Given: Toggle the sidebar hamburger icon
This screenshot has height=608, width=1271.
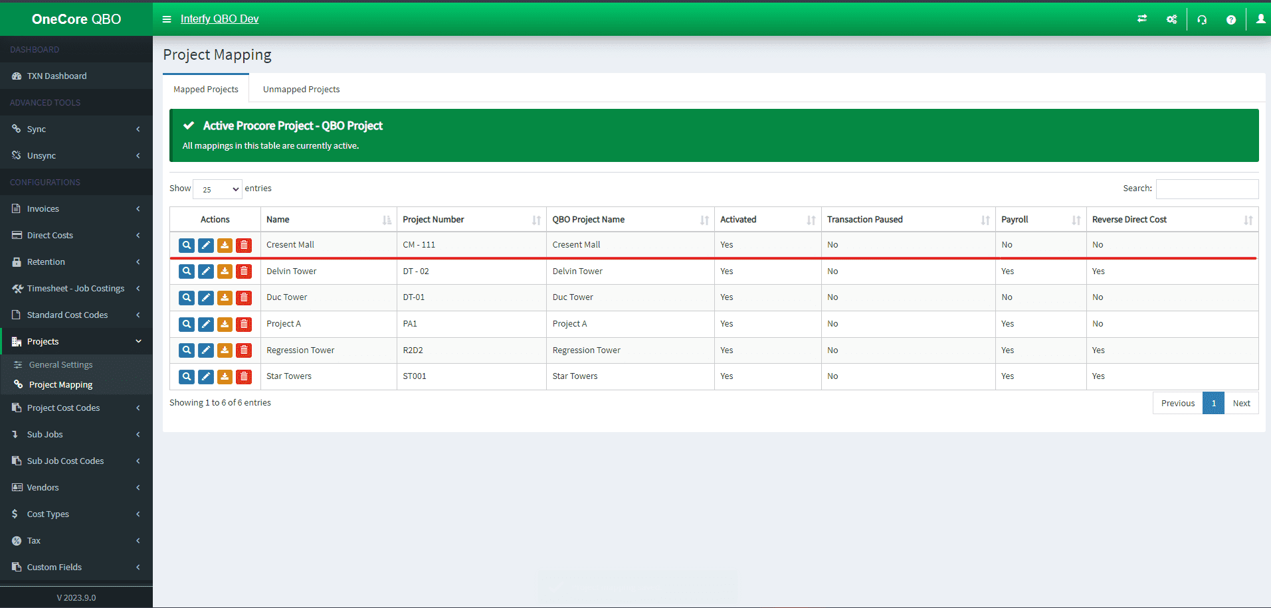Looking at the screenshot, I should (167, 19).
